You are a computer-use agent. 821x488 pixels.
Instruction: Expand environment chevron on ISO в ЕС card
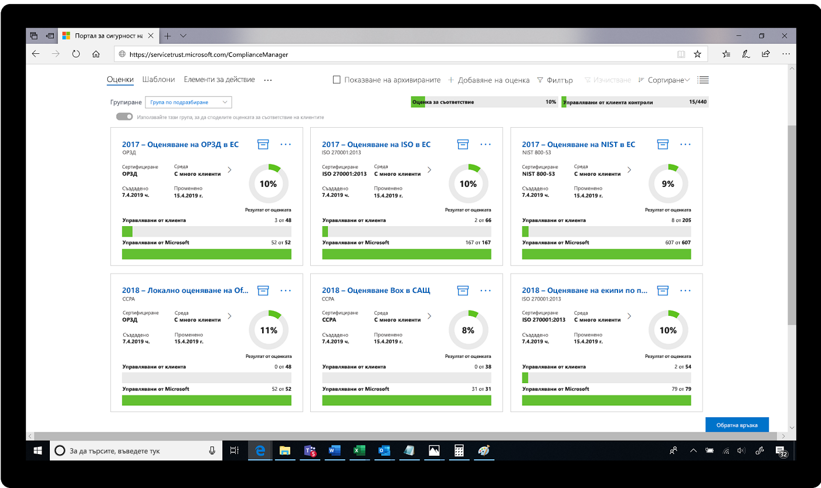coord(429,170)
